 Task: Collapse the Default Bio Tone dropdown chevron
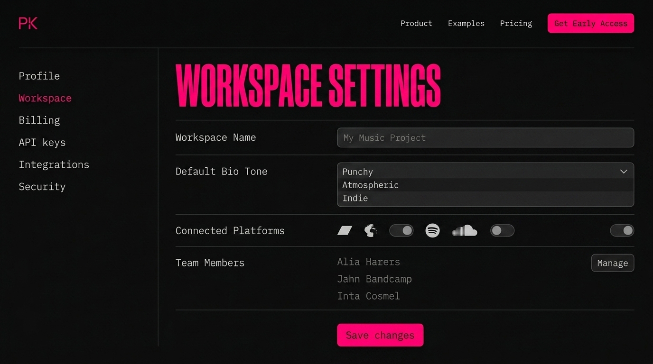624,172
